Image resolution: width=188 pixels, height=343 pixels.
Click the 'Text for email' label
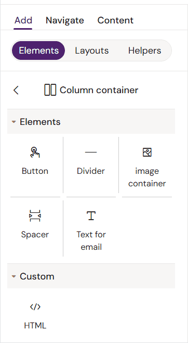[91, 241]
